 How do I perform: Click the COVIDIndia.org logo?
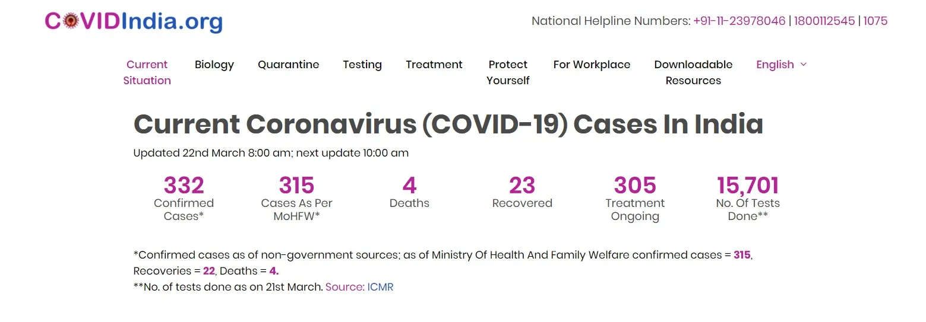[134, 21]
